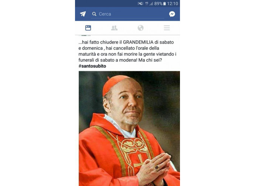Tap the signal strength bars icon
255x186 pixels.
[151, 4]
